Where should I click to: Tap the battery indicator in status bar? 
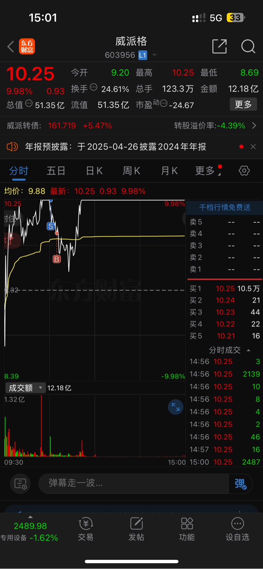pyautogui.click(x=236, y=17)
